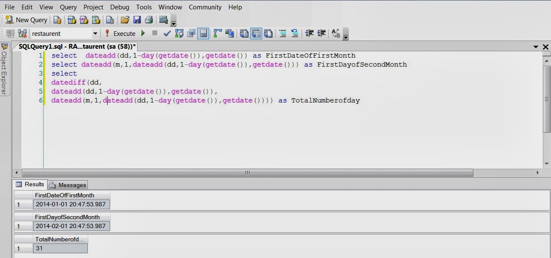The height and width of the screenshot is (258, 551).
Task: Toggle Results to Grid output mode
Action: coord(256,33)
